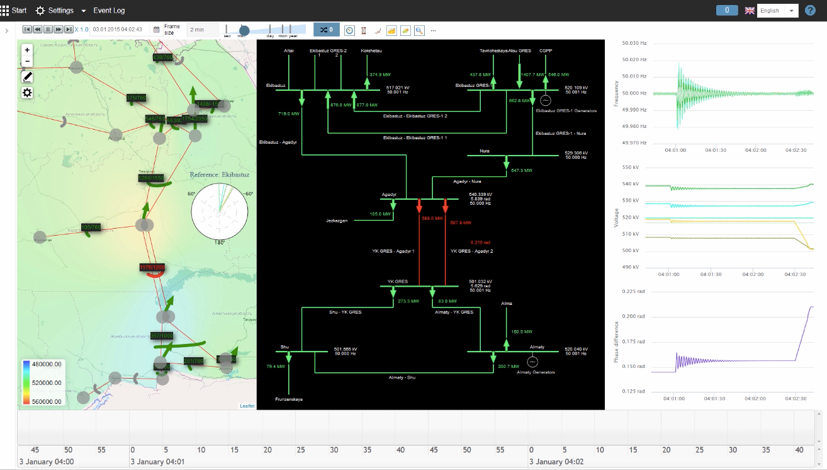Rewind the playback
Viewport: 827px width, 470px height.
(37, 30)
